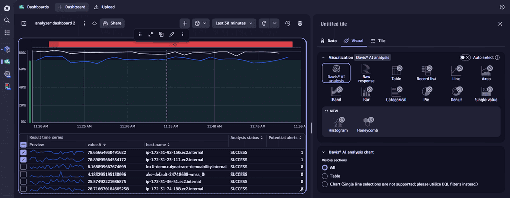Choose the Area chart visualization

coord(486,73)
